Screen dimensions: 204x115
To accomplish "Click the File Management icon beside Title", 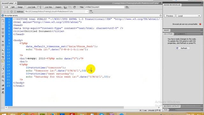I will tap(127, 7).
